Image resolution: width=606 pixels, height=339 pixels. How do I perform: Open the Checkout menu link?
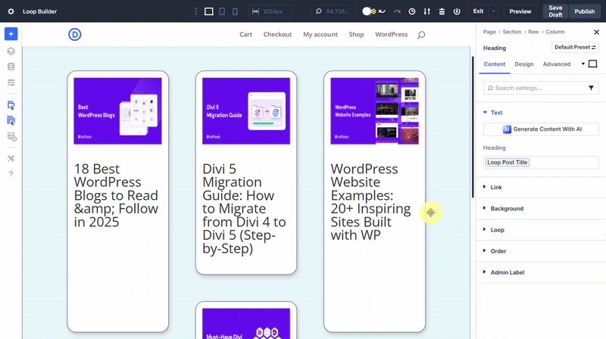coord(277,34)
